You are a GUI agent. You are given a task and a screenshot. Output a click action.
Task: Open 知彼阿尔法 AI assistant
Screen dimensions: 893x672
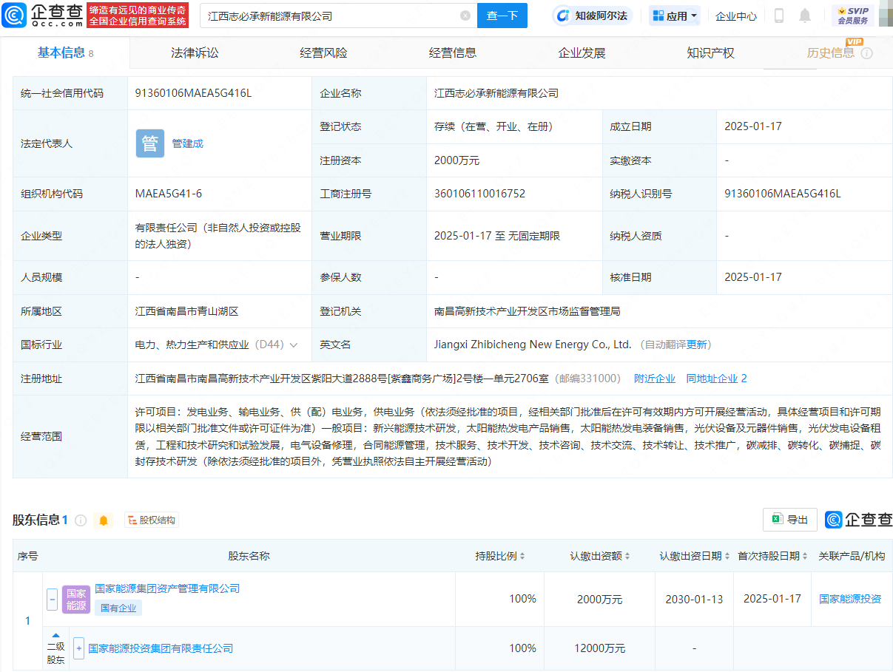click(593, 16)
